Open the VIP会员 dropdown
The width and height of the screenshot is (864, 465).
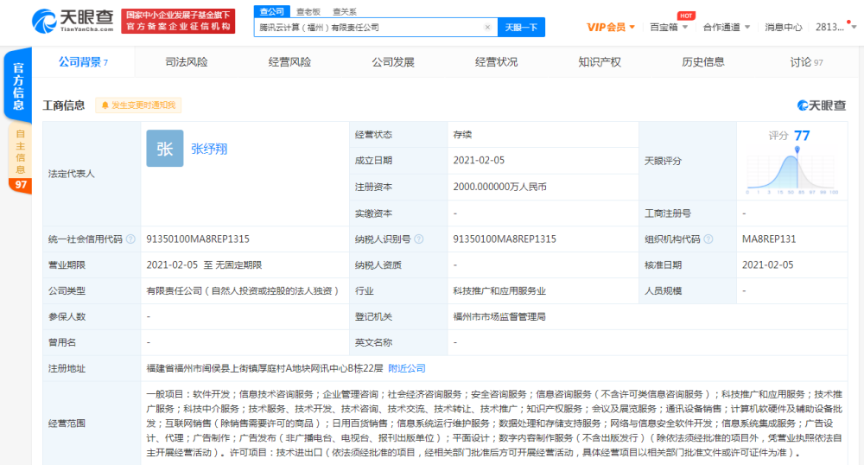pos(611,27)
